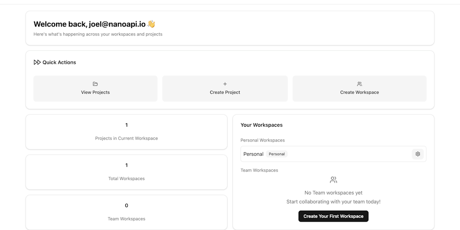
Task: Click the Personal Workspaces section label
Action: coord(262,140)
